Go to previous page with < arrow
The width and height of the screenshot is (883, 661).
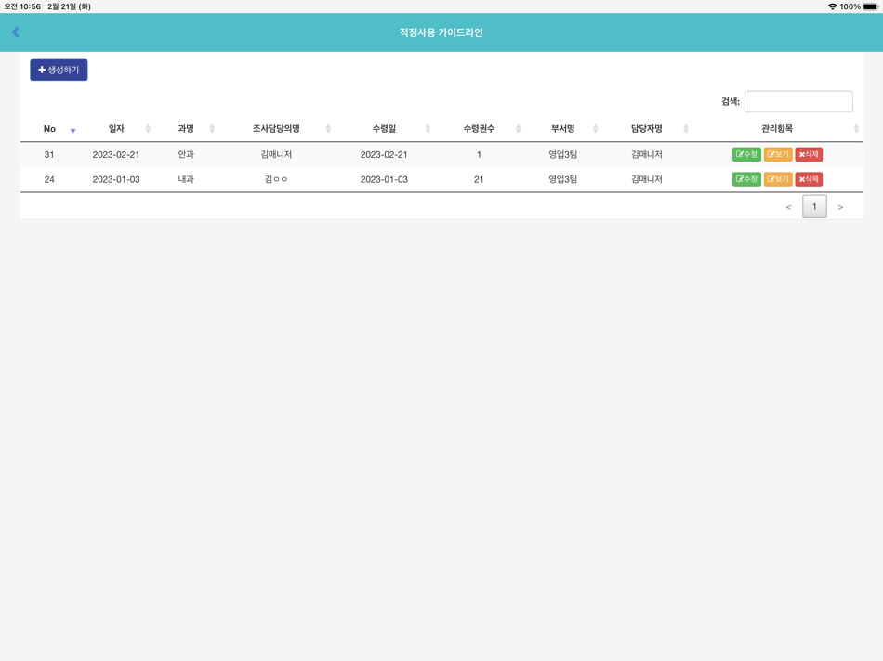[x=788, y=207]
